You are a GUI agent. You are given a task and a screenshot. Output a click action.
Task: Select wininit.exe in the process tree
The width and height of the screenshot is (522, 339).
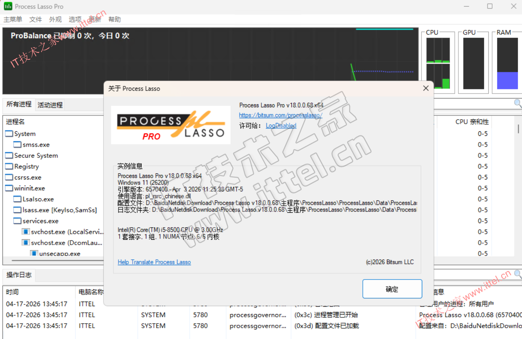point(29,188)
